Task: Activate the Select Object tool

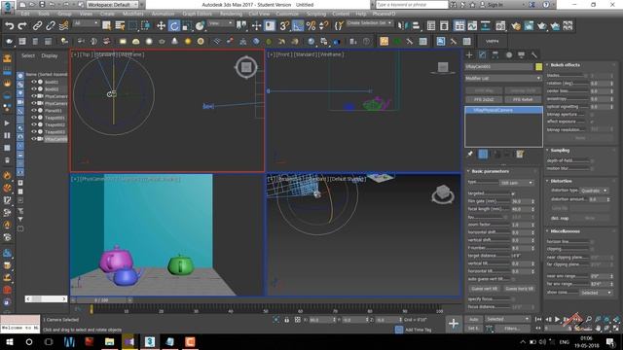Action: 106,26
